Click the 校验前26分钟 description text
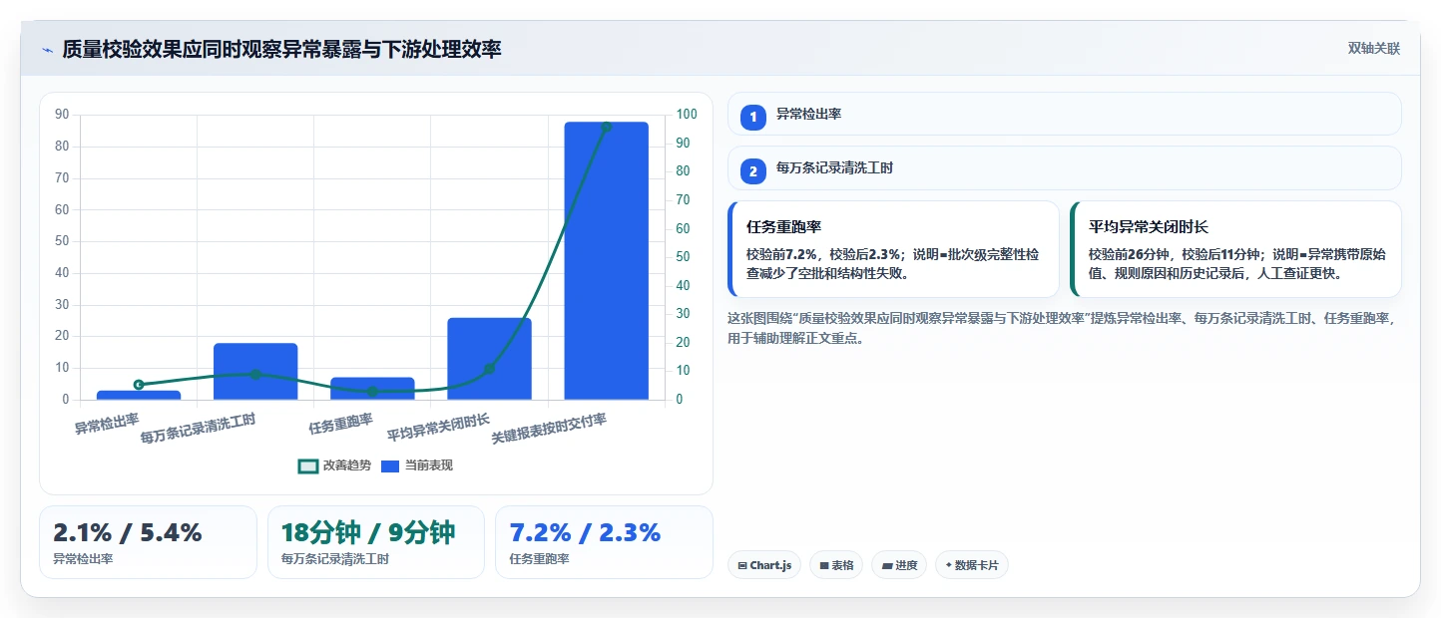Image resolution: width=1441 pixels, height=618 pixels. click(x=1235, y=264)
